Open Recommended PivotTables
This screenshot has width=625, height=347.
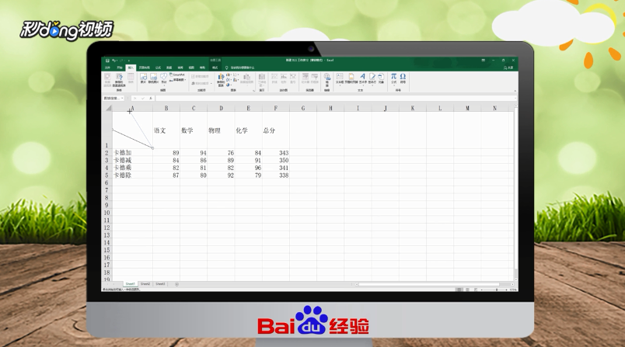[x=119, y=80]
